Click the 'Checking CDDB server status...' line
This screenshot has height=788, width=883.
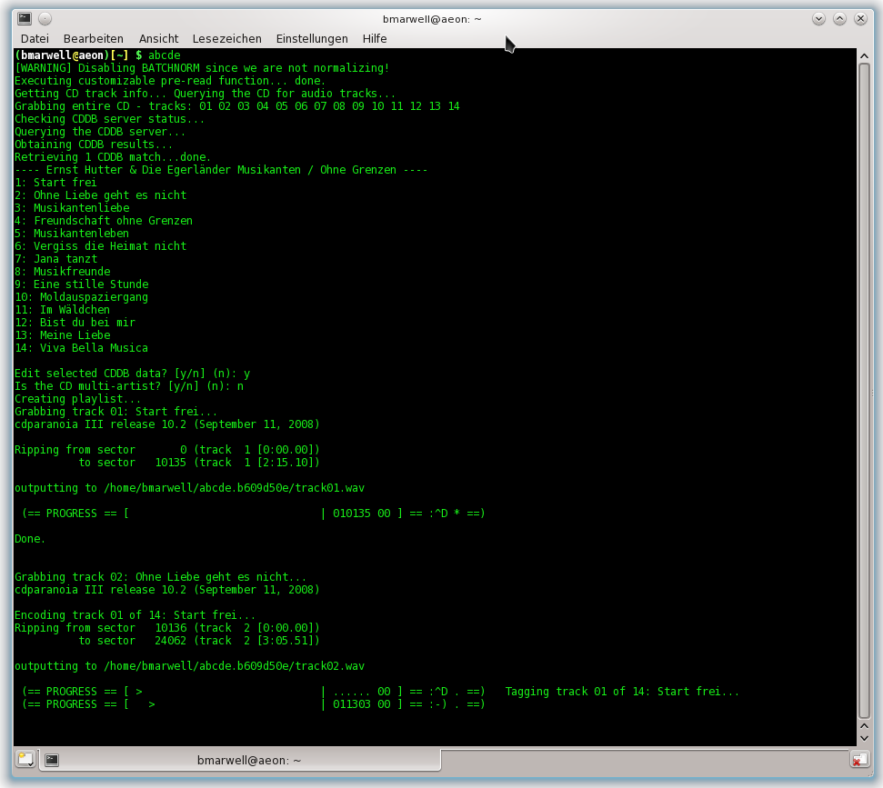pos(110,119)
